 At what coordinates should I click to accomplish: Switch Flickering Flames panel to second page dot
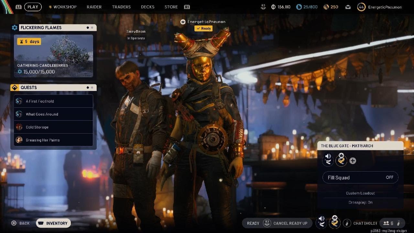tap(92, 28)
